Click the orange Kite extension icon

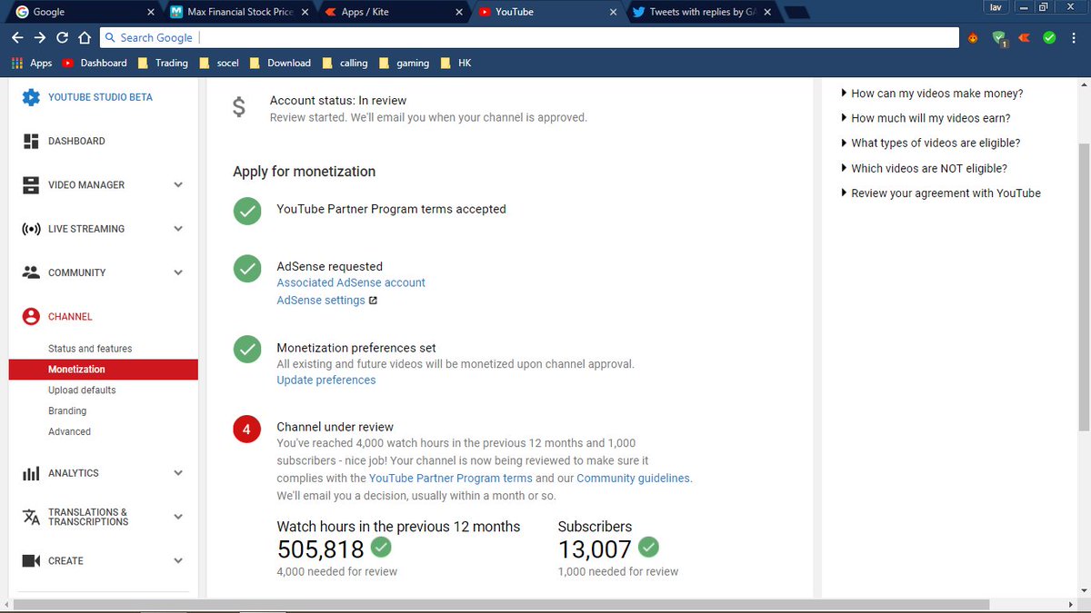coord(1025,37)
